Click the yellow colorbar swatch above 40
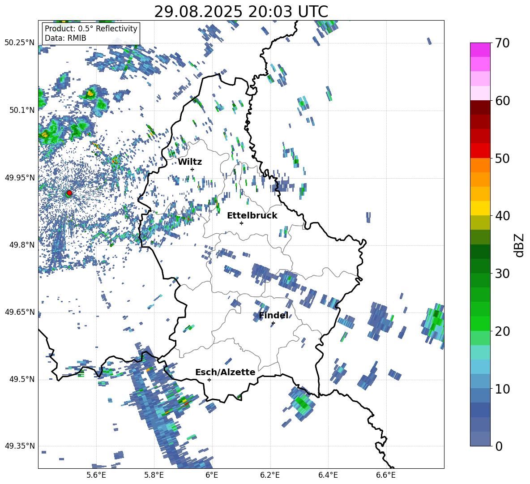This screenshot has width=530, height=484. 480,208
